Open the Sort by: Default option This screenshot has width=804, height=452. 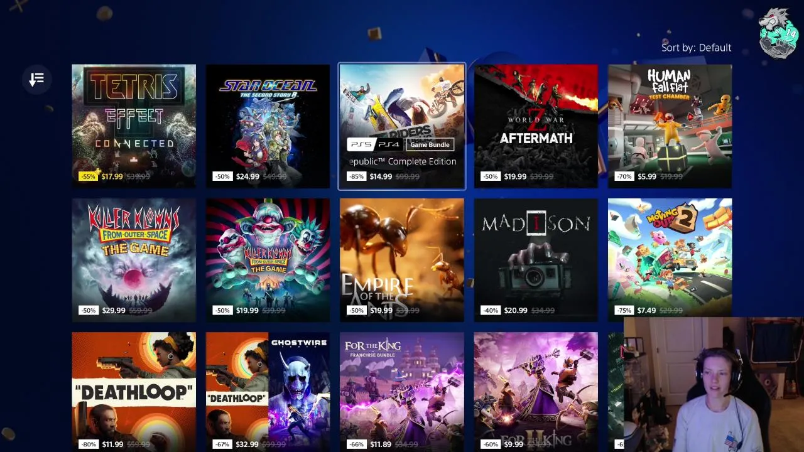(x=696, y=48)
